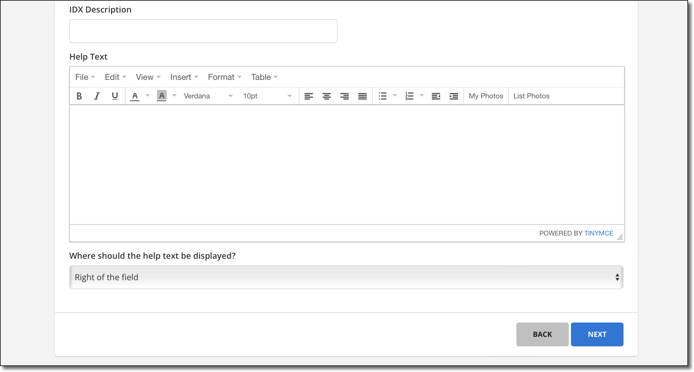Click inside the Help Text editor area
The width and height of the screenshot is (694, 372).
[x=347, y=165]
